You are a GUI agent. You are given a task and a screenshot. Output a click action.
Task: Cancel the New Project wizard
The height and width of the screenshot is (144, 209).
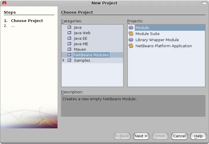point(179,136)
